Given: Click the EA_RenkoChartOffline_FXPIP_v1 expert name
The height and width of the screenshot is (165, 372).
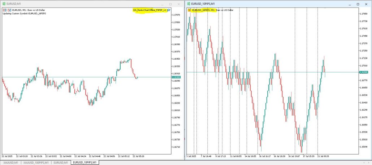Looking at the screenshot, I should [x=150, y=10].
